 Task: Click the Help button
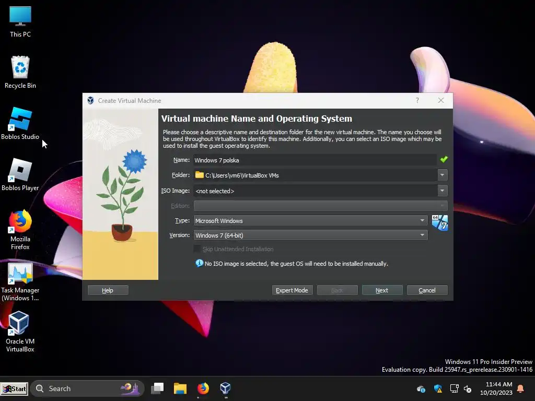(x=108, y=290)
